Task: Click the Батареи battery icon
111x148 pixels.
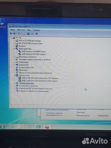Action: coord(17,46)
